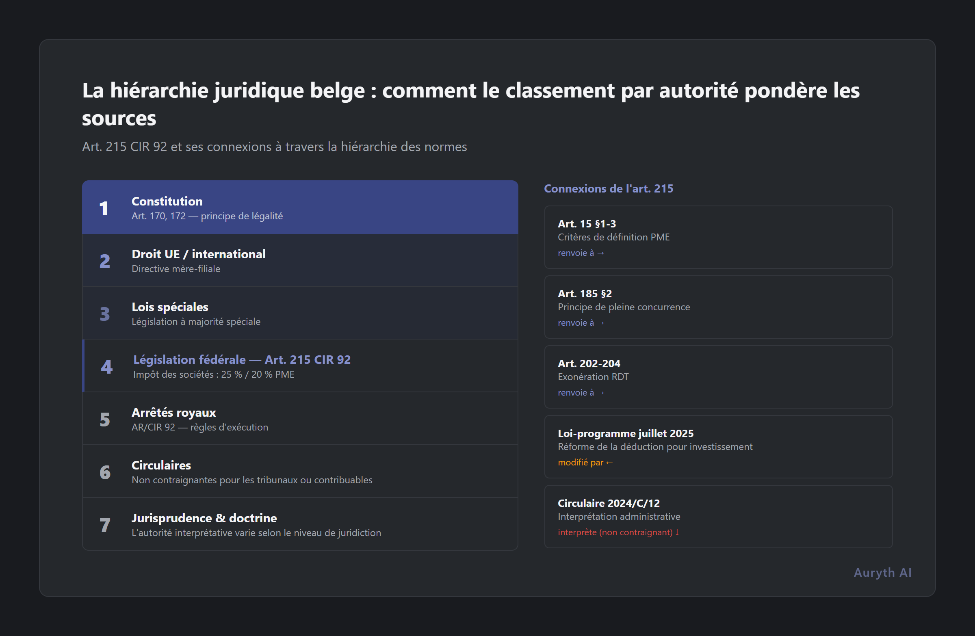975x636 pixels.
Task: Select level 2 Droit UE / international
Action: pos(300,260)
